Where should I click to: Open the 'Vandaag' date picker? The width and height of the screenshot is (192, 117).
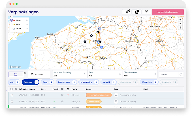[39, 74]
